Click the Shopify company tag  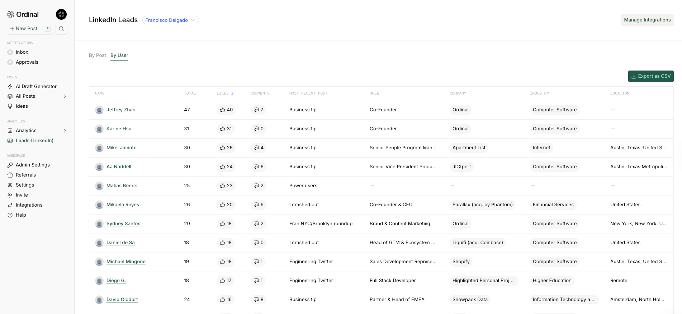[461, 262]
